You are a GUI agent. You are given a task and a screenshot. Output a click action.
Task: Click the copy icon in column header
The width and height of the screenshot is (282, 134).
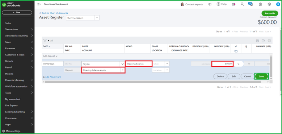236,51
